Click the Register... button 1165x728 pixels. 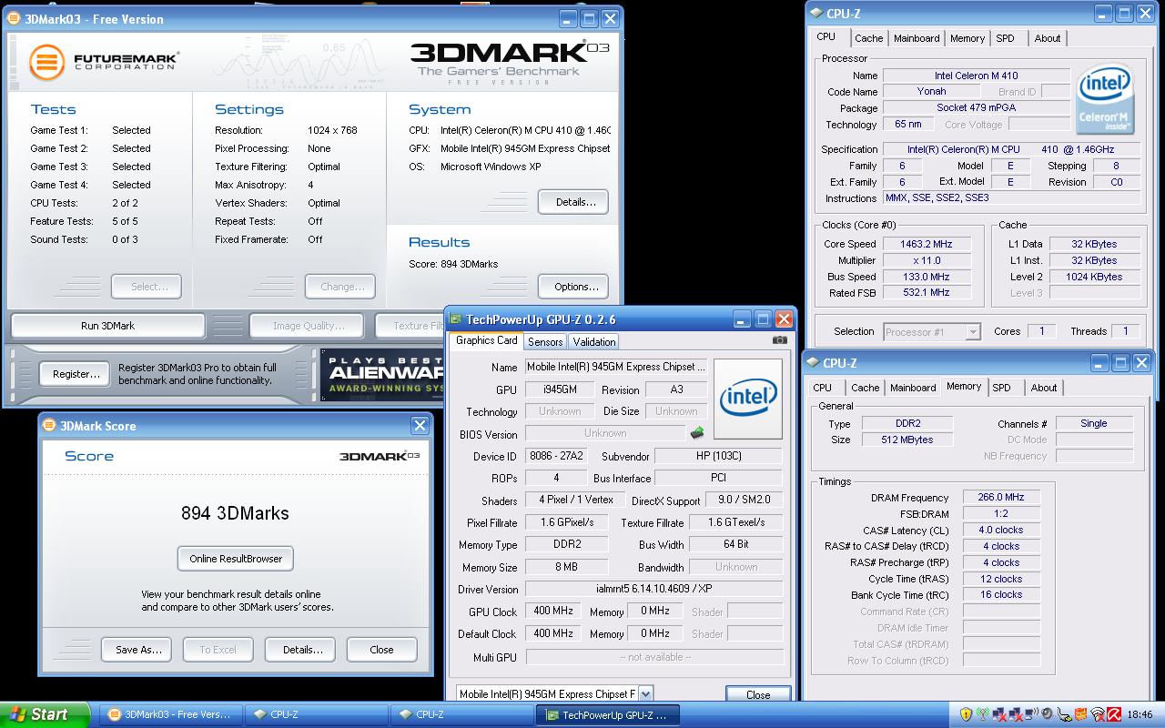76,374
